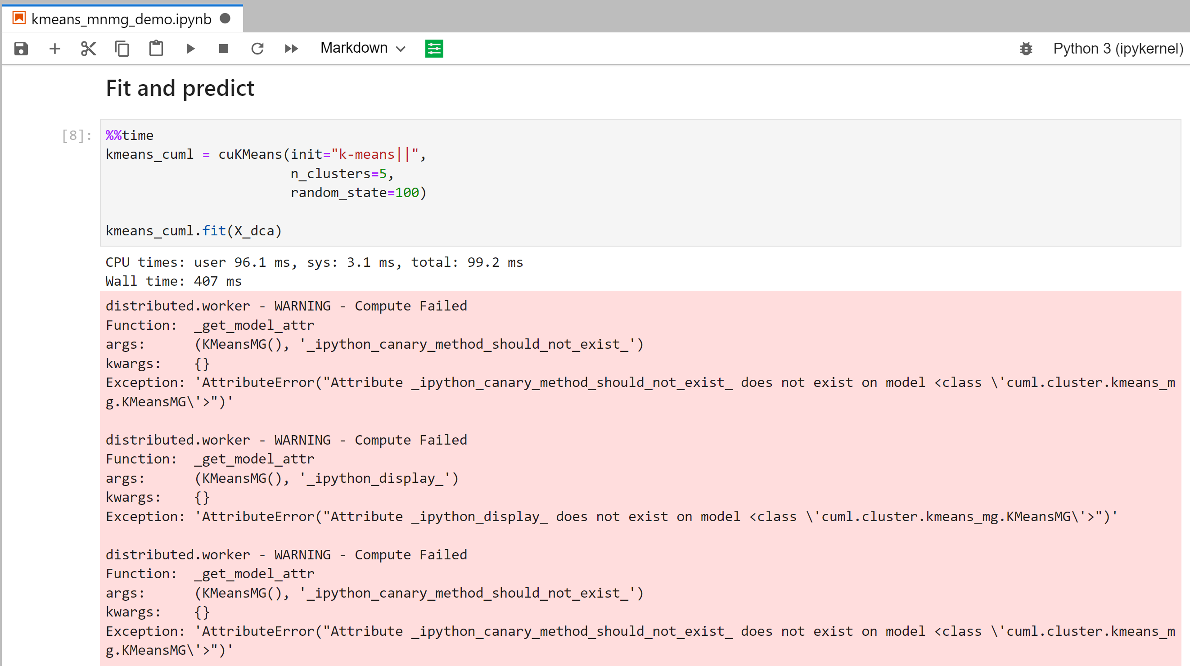
Task: Restart kernel and run all cells
Action: point(291,48)
